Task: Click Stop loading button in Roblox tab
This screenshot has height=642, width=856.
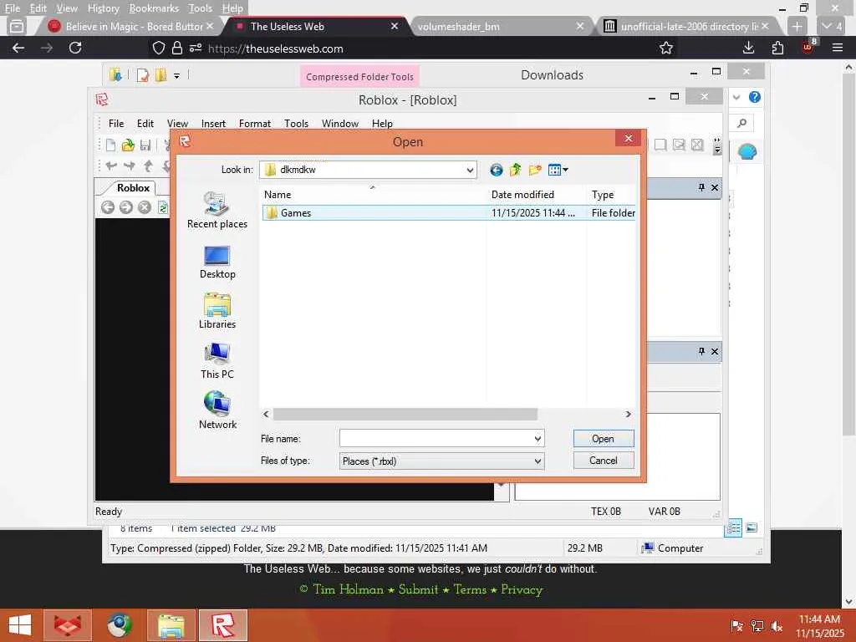Action: 144,207
